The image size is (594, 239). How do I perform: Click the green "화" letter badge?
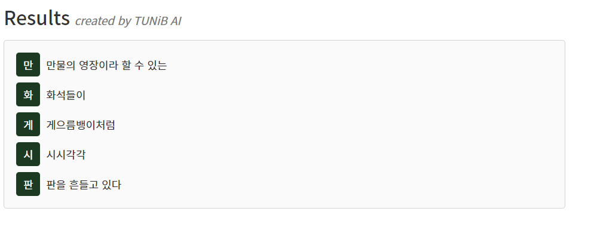pos(28,94)
